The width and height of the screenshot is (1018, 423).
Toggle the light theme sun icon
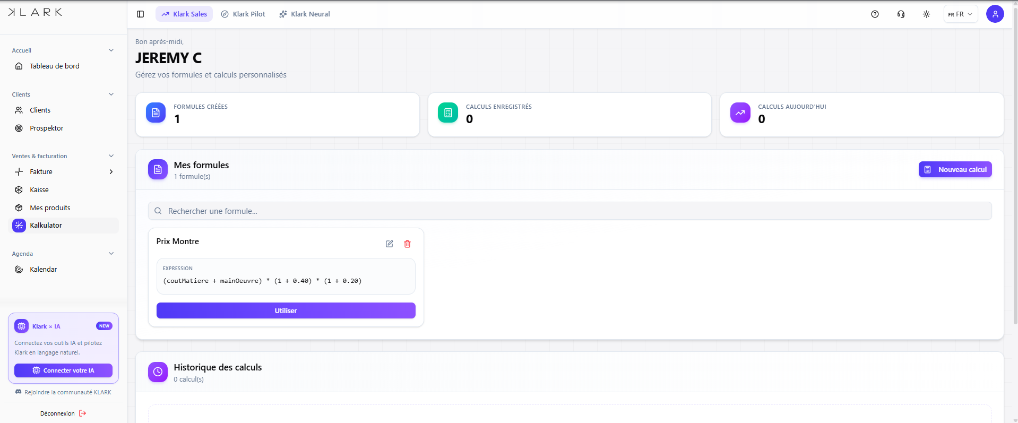pyautogui.click(x=926, y=14)
